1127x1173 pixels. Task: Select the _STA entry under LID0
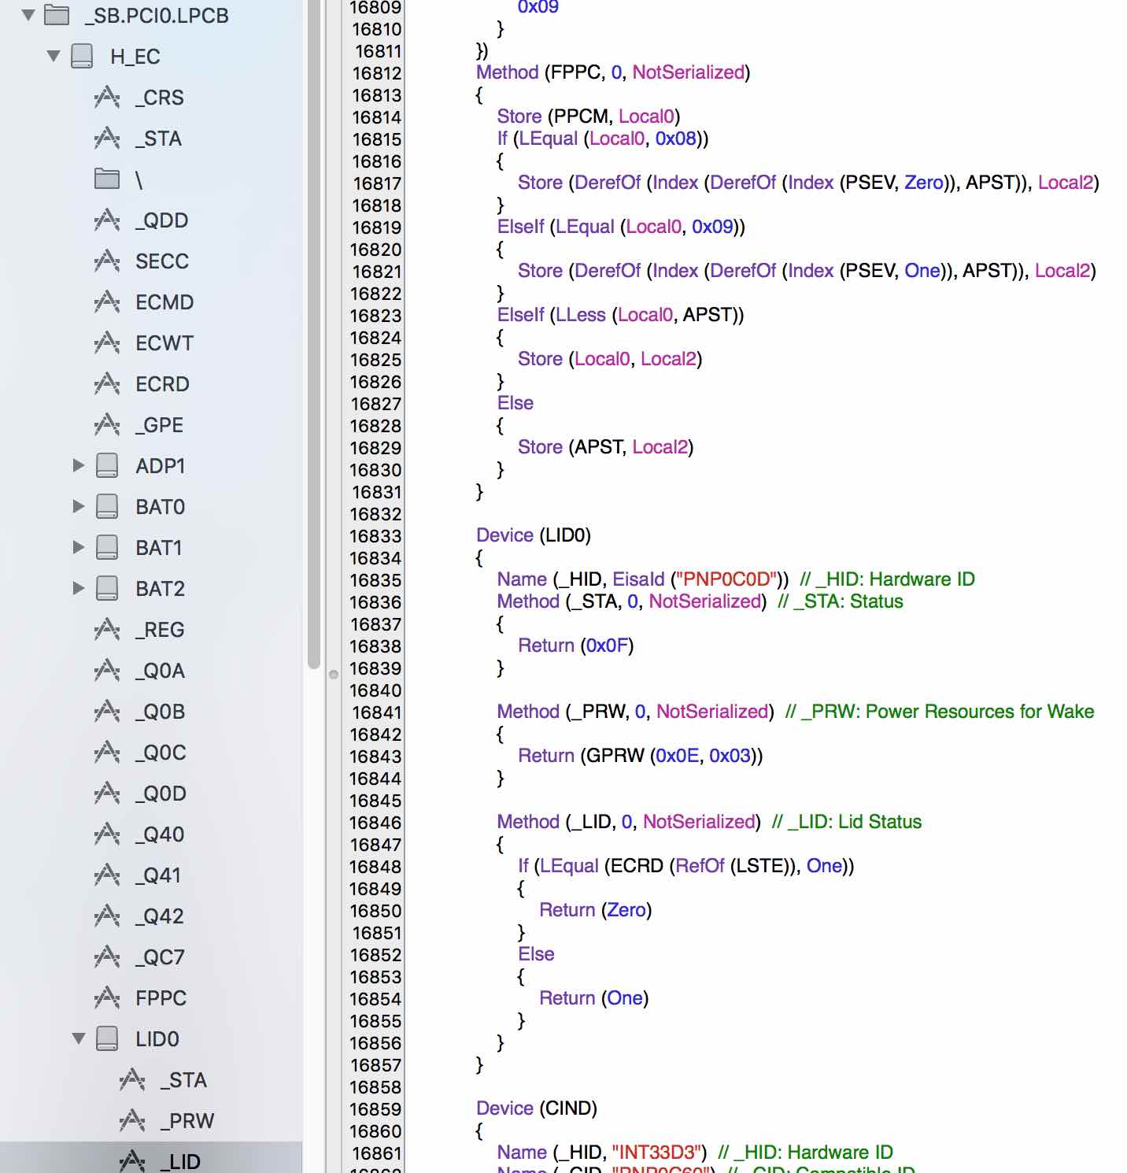pos(151,1080)
